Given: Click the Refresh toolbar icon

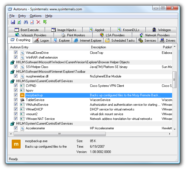Looking at the screenshot, I should (19, 22).
